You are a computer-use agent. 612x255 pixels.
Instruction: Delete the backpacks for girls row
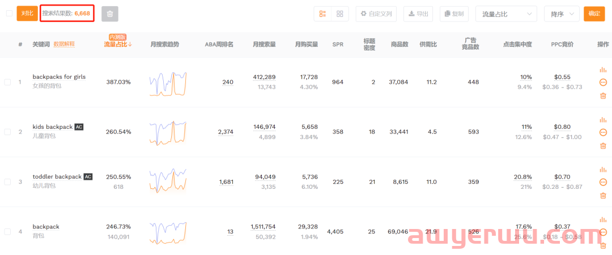pos(602,96)
